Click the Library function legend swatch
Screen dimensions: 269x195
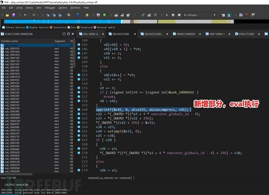[4, 27]
